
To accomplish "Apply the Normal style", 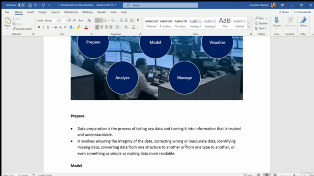I will coord(152,23).
